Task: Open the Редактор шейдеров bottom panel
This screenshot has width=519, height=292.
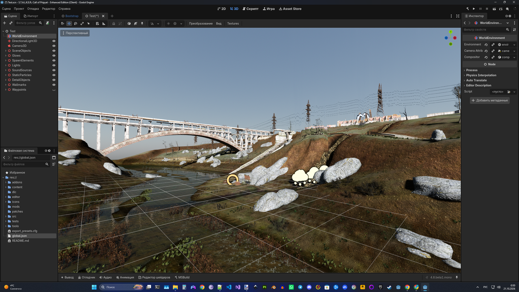Action: [154, 277]
